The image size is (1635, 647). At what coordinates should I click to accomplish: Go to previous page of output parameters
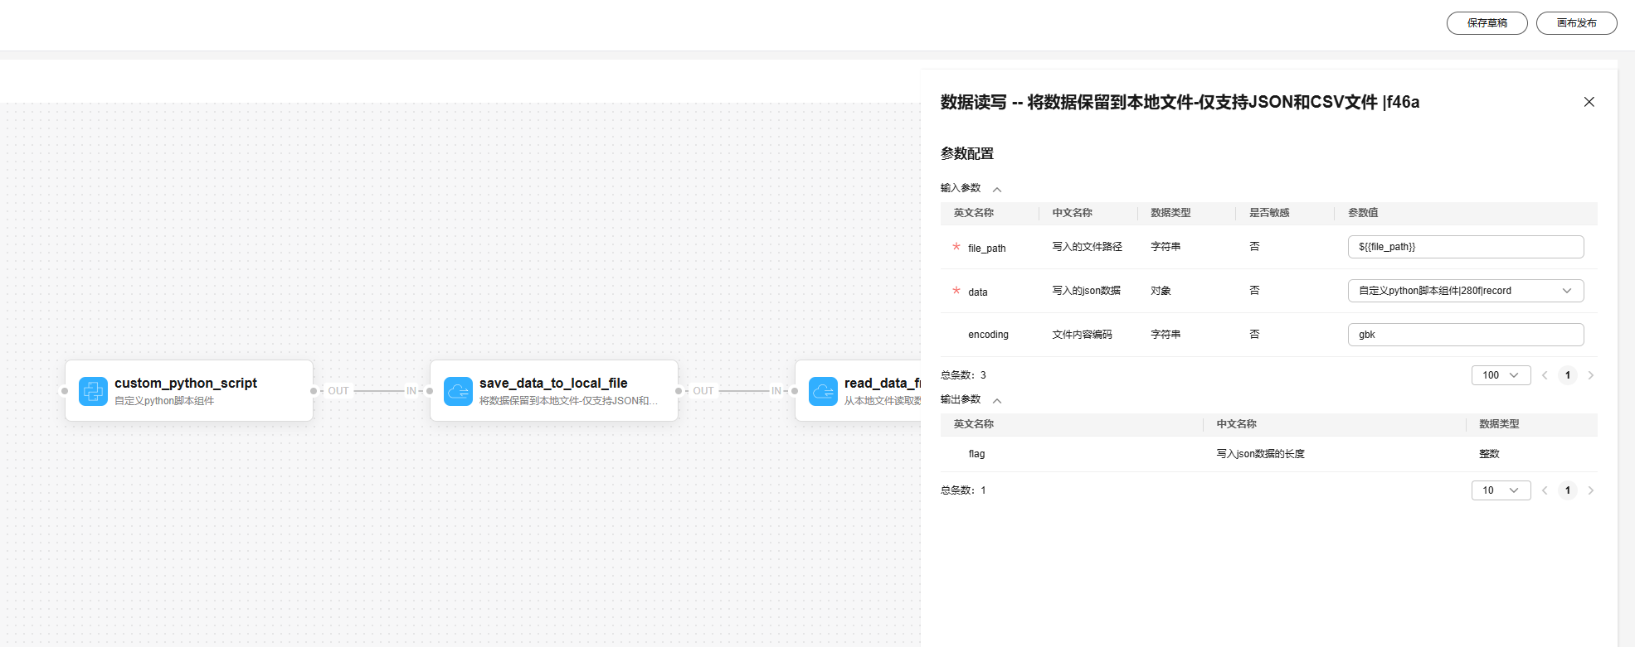1545,490
